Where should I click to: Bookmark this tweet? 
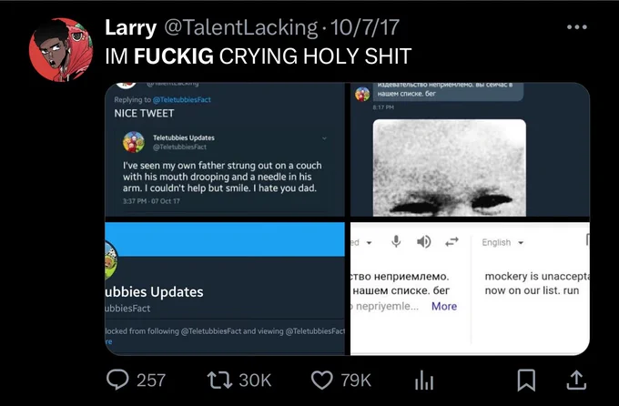(526, 380)
